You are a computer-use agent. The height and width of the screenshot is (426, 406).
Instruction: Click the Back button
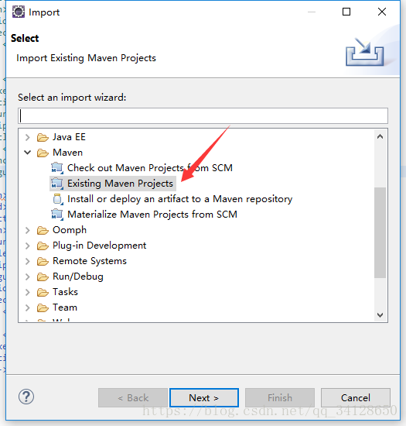[x=133, y=398]
